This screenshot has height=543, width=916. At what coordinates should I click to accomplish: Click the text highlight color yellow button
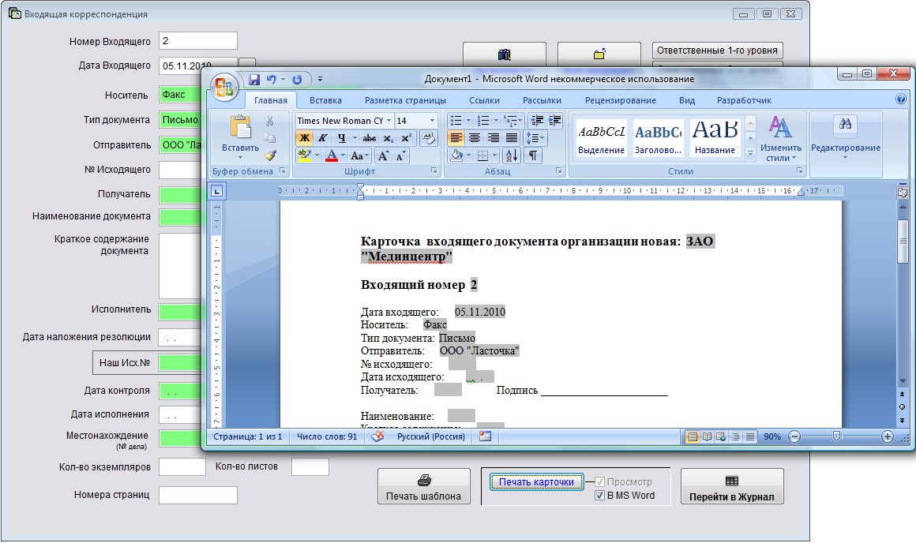pos(304,156)
